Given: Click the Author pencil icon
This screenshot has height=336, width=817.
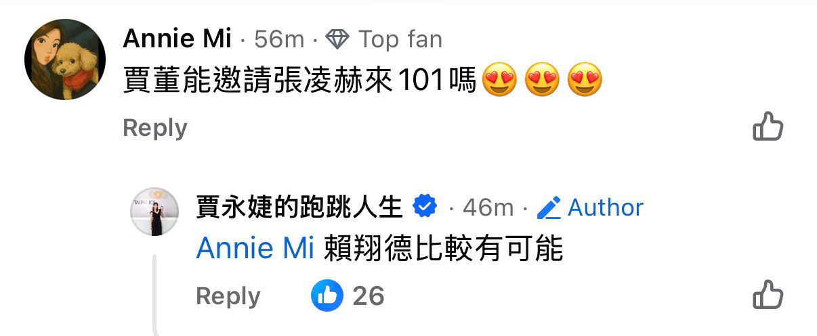Looking at the screenshot, I should click(549, 208).
